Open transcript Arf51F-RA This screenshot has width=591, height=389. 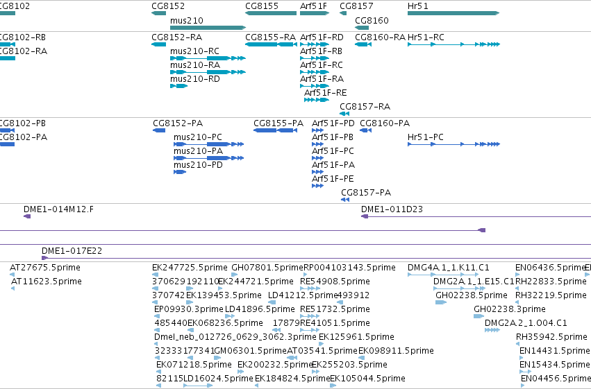pyautogui.click(x=322, y=79)
